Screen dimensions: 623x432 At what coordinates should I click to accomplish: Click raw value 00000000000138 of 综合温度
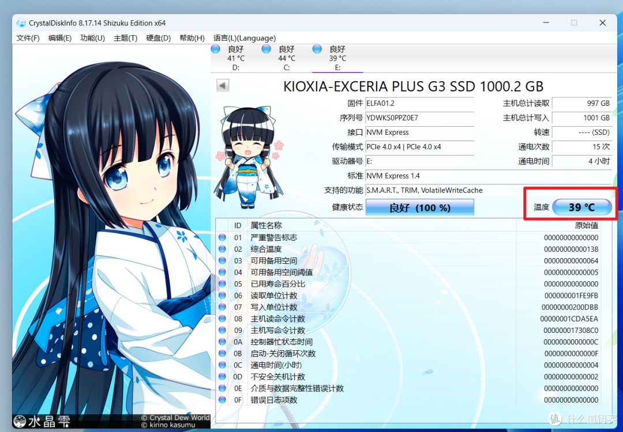(571, 249)
